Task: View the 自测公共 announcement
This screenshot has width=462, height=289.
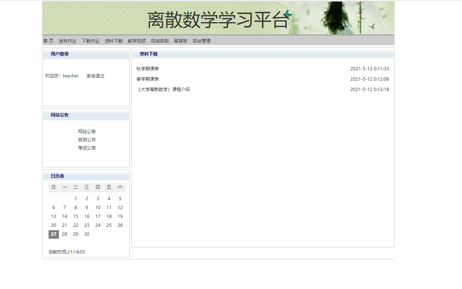Action: click(x=86, y=140)
